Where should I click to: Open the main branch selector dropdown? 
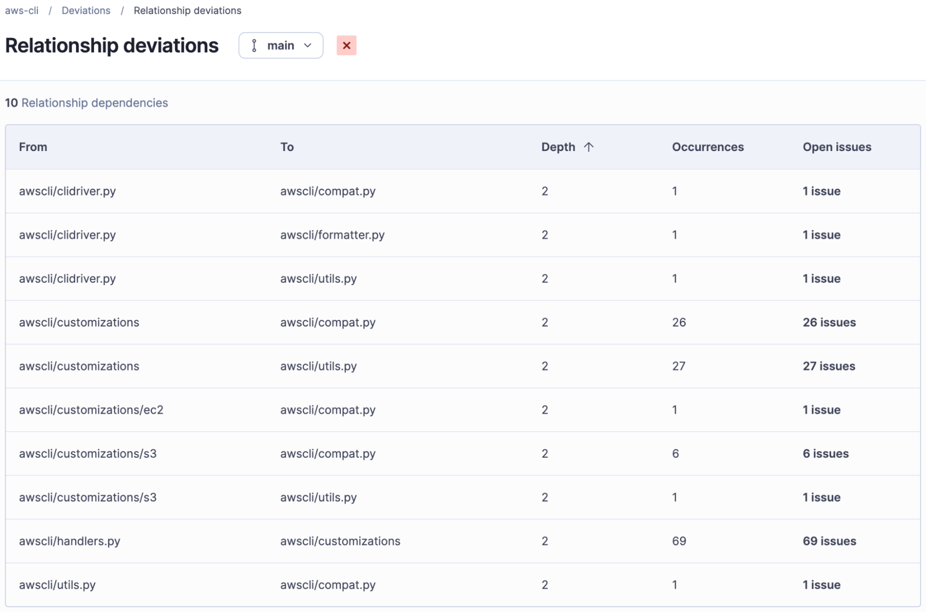[281, 45]
